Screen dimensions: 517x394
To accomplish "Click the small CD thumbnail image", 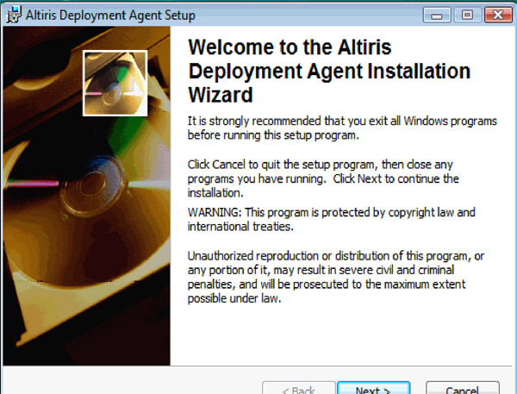I will [x=115, y=83].
